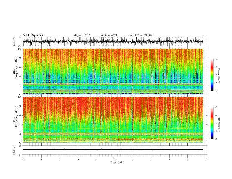The width and height of the screenshot is (232, 179).
Task: Click the ch.1 PSD color scale bar
Action: pos(212,75)
